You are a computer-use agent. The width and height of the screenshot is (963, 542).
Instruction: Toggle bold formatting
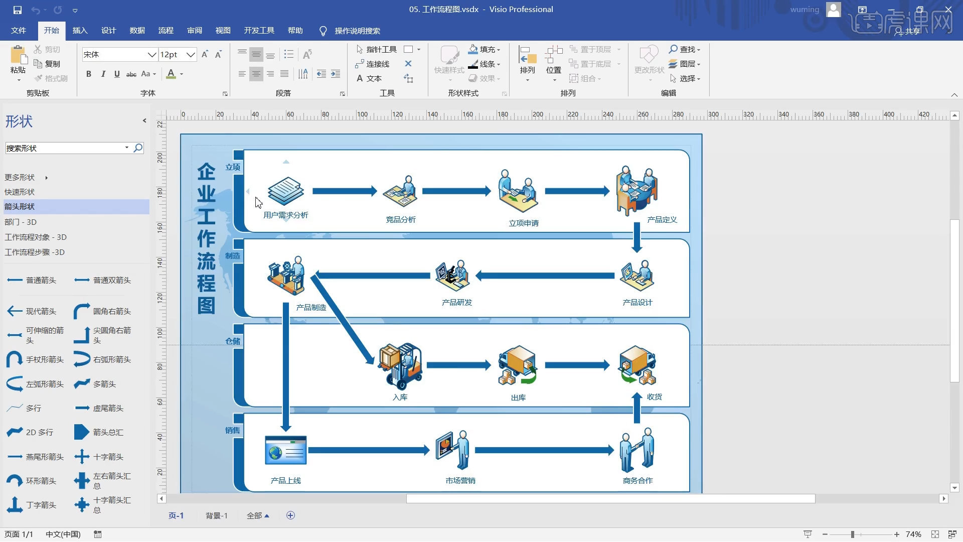click(88, 74)
